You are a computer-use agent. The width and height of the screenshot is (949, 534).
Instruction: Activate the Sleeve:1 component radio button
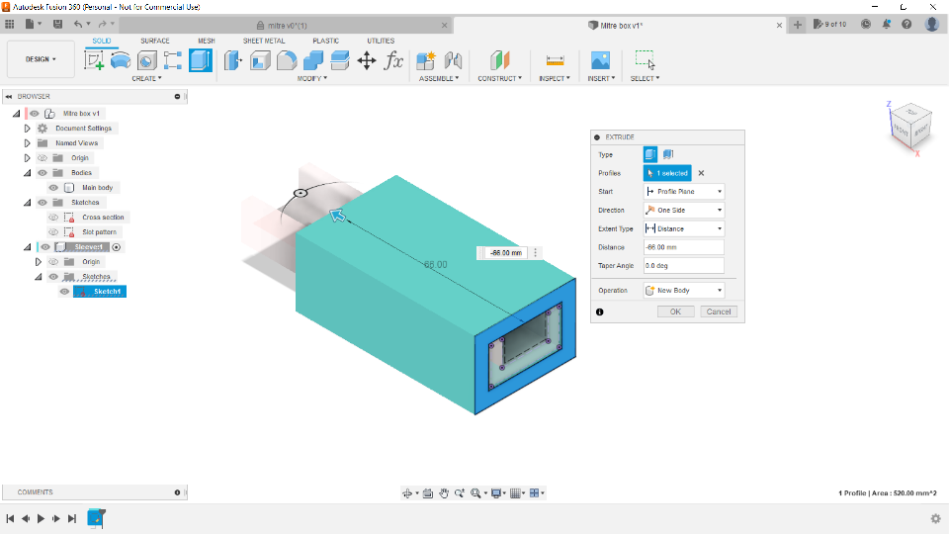click(x=117, y=247)
